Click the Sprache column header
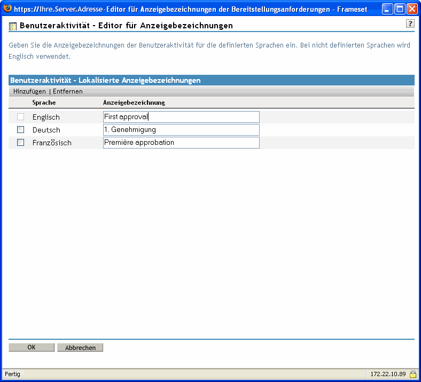The image size is (421, 382). tap(44, 103)
